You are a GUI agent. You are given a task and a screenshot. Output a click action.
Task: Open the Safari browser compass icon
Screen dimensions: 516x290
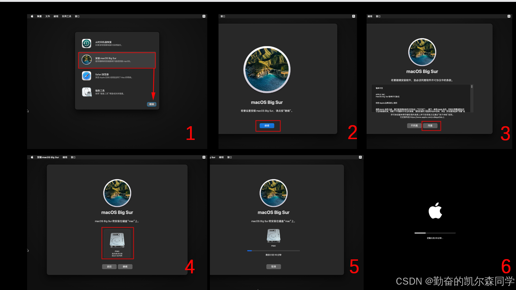click(x=87, y=76)
